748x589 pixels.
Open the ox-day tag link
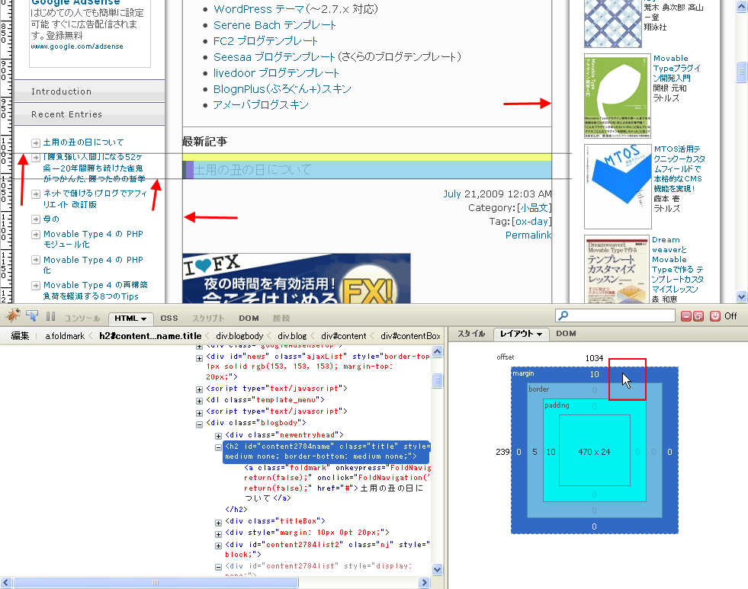531,222
